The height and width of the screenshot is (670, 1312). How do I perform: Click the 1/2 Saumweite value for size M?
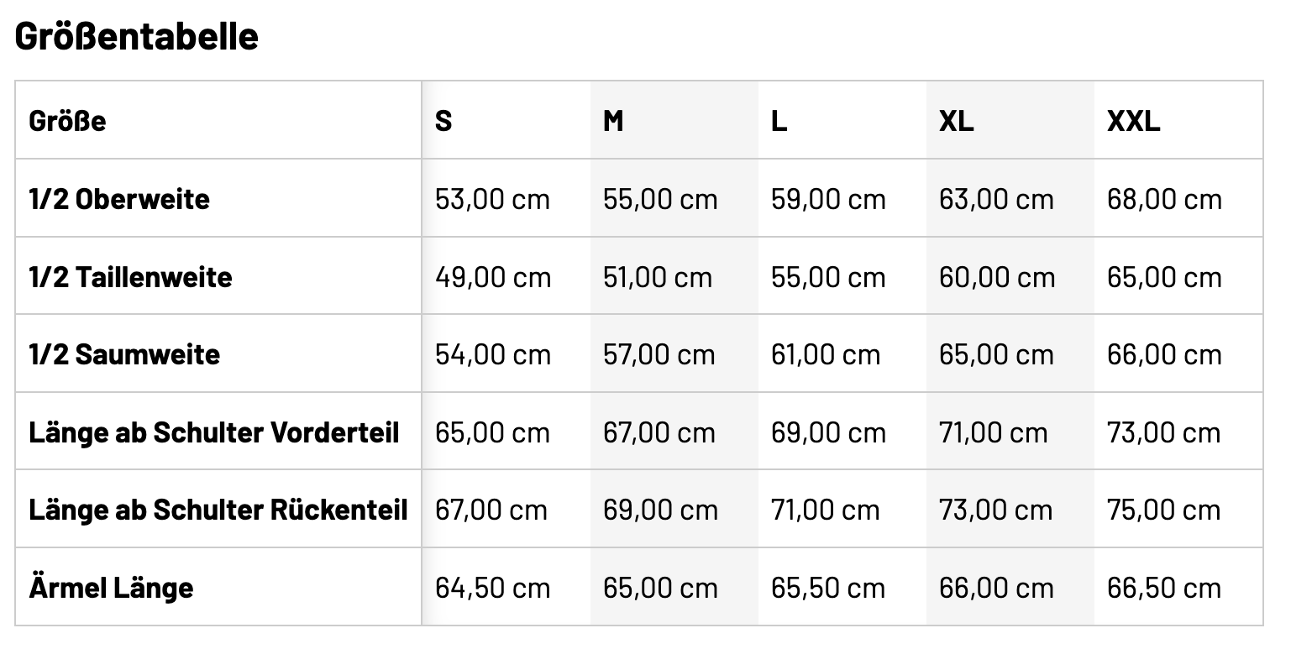pos(659,354)
